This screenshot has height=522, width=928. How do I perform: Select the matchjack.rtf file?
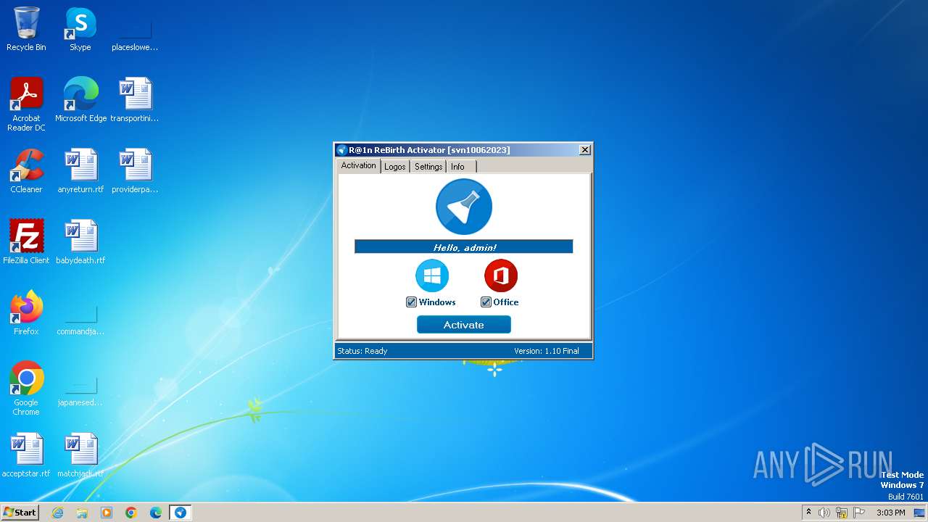pyautogui.click(x=80, y=456)
